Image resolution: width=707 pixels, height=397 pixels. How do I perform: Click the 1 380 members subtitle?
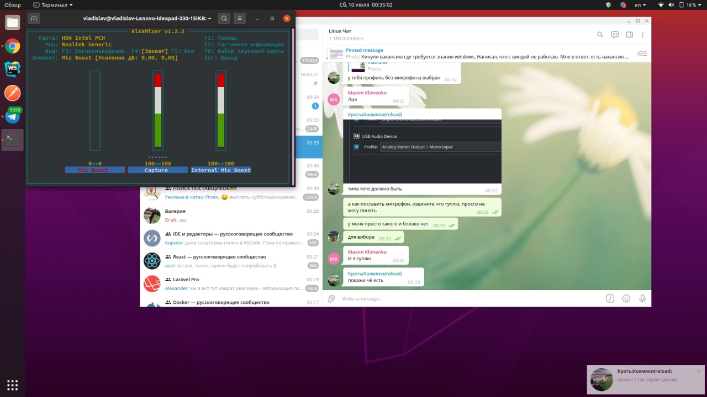(x=346, y=39)
